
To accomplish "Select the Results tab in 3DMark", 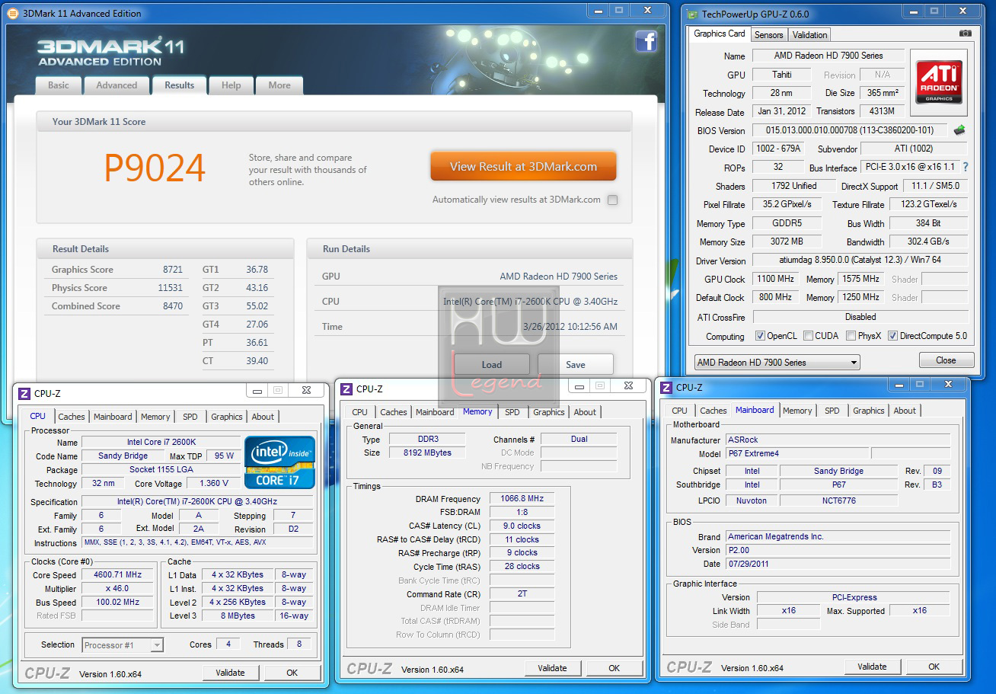I will pos(179,85).
